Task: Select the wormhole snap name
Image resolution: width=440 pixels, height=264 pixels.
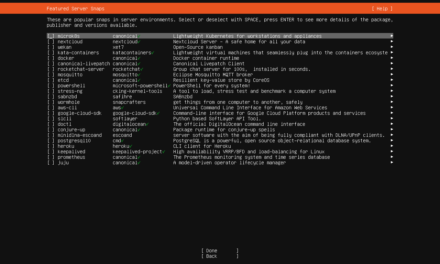Action: coord(69,102)
